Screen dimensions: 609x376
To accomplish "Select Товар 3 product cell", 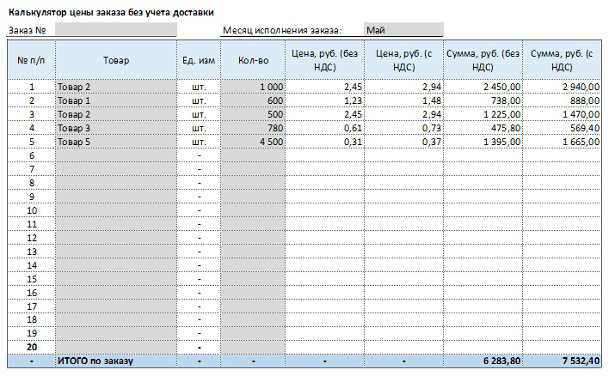I will coord(116,128).
